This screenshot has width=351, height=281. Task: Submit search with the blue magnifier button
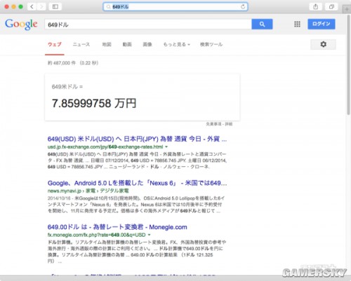tap(262, 24)
